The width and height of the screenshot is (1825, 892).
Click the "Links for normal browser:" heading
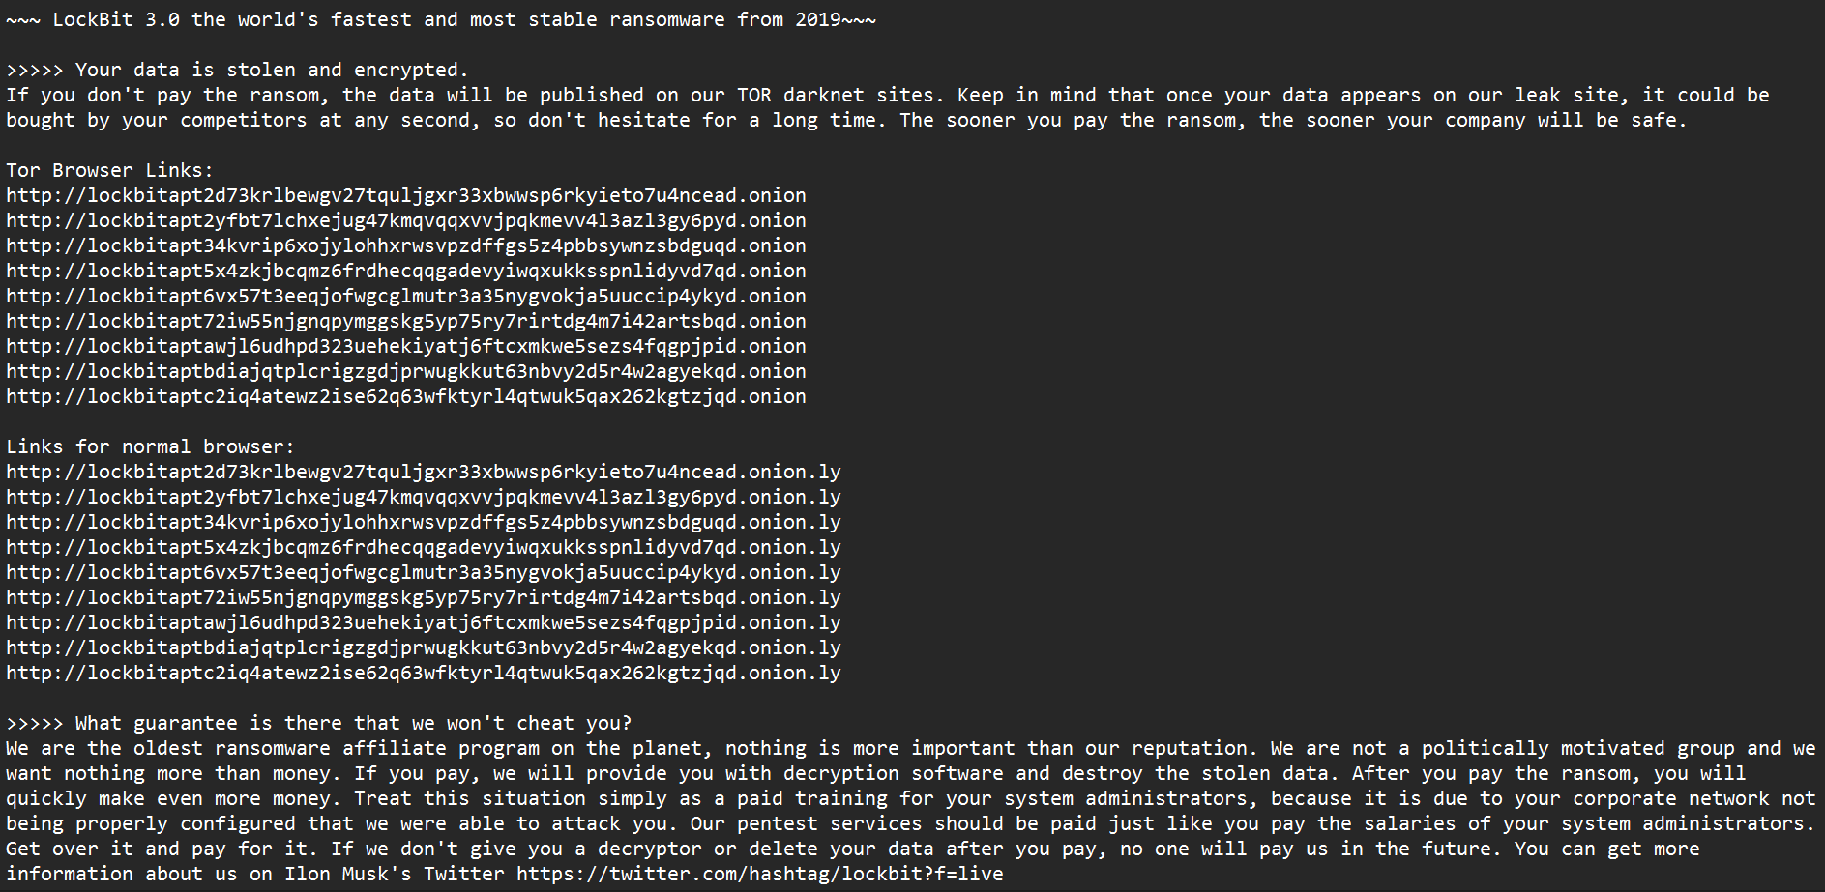click(x=150, y=446)
